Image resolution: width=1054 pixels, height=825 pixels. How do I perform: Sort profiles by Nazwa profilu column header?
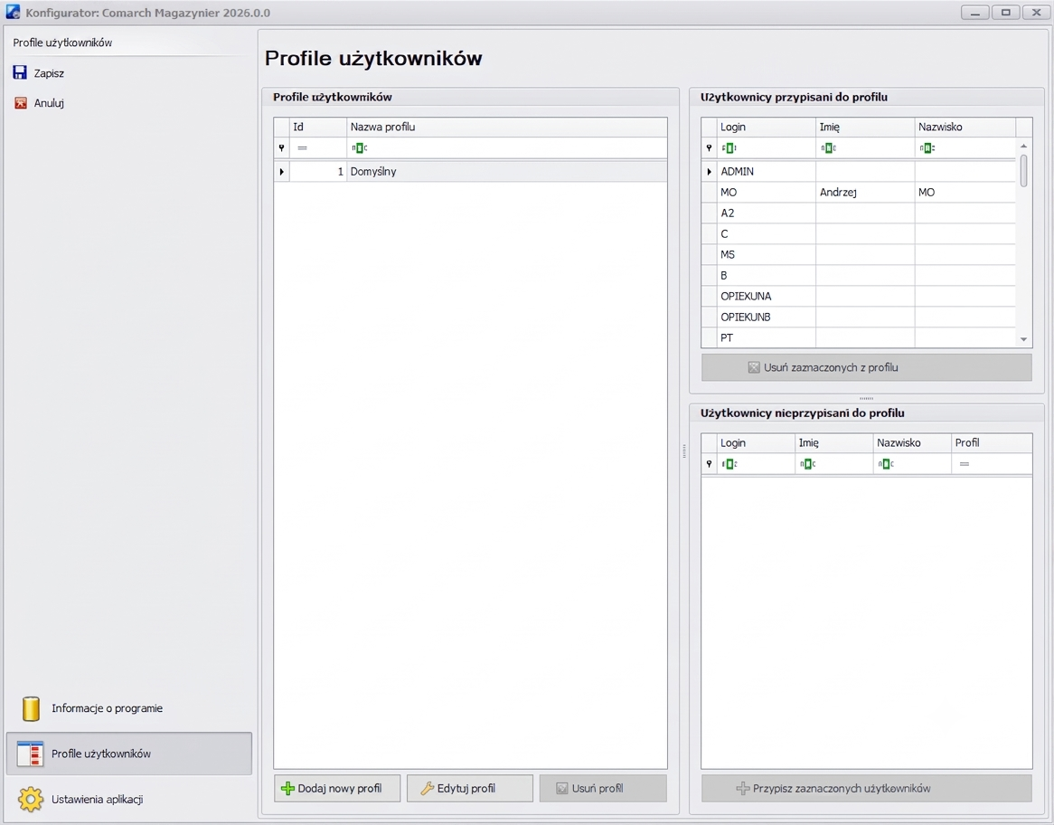[x=507, y=128]
